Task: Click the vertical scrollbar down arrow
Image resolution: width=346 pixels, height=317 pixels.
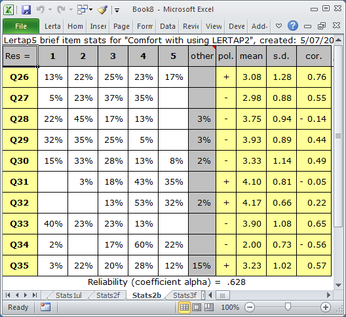Action: pyautogui.click(x=338, y=285)
